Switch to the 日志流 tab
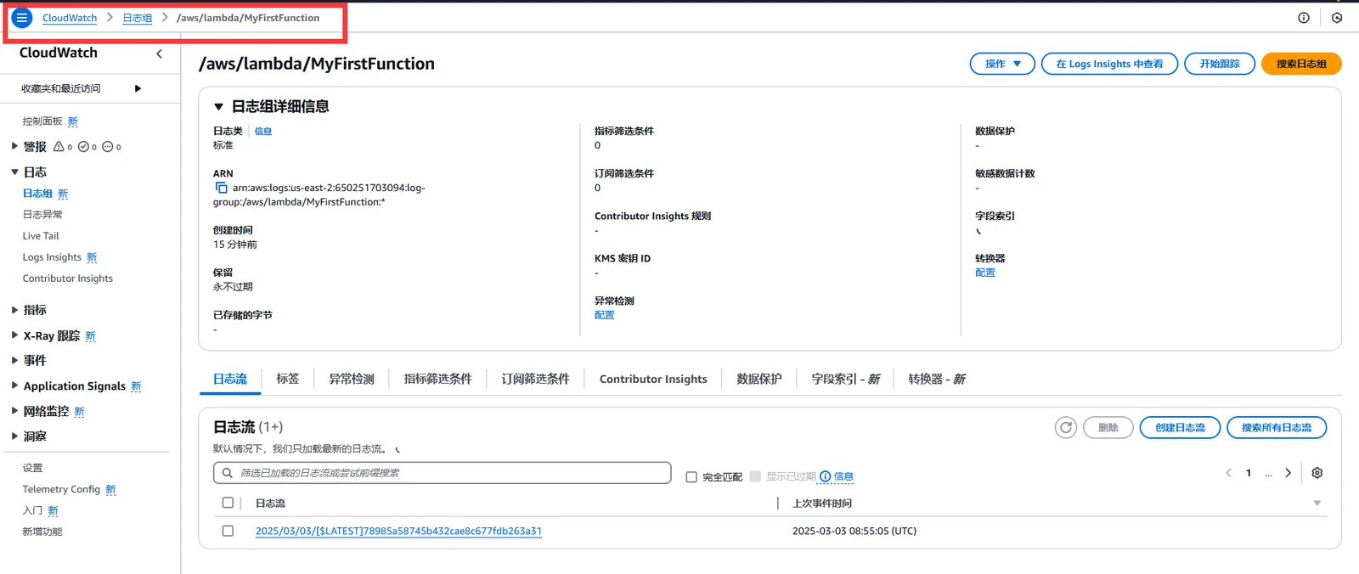Viewport: 1359px width, 574px height. [230, 379]
